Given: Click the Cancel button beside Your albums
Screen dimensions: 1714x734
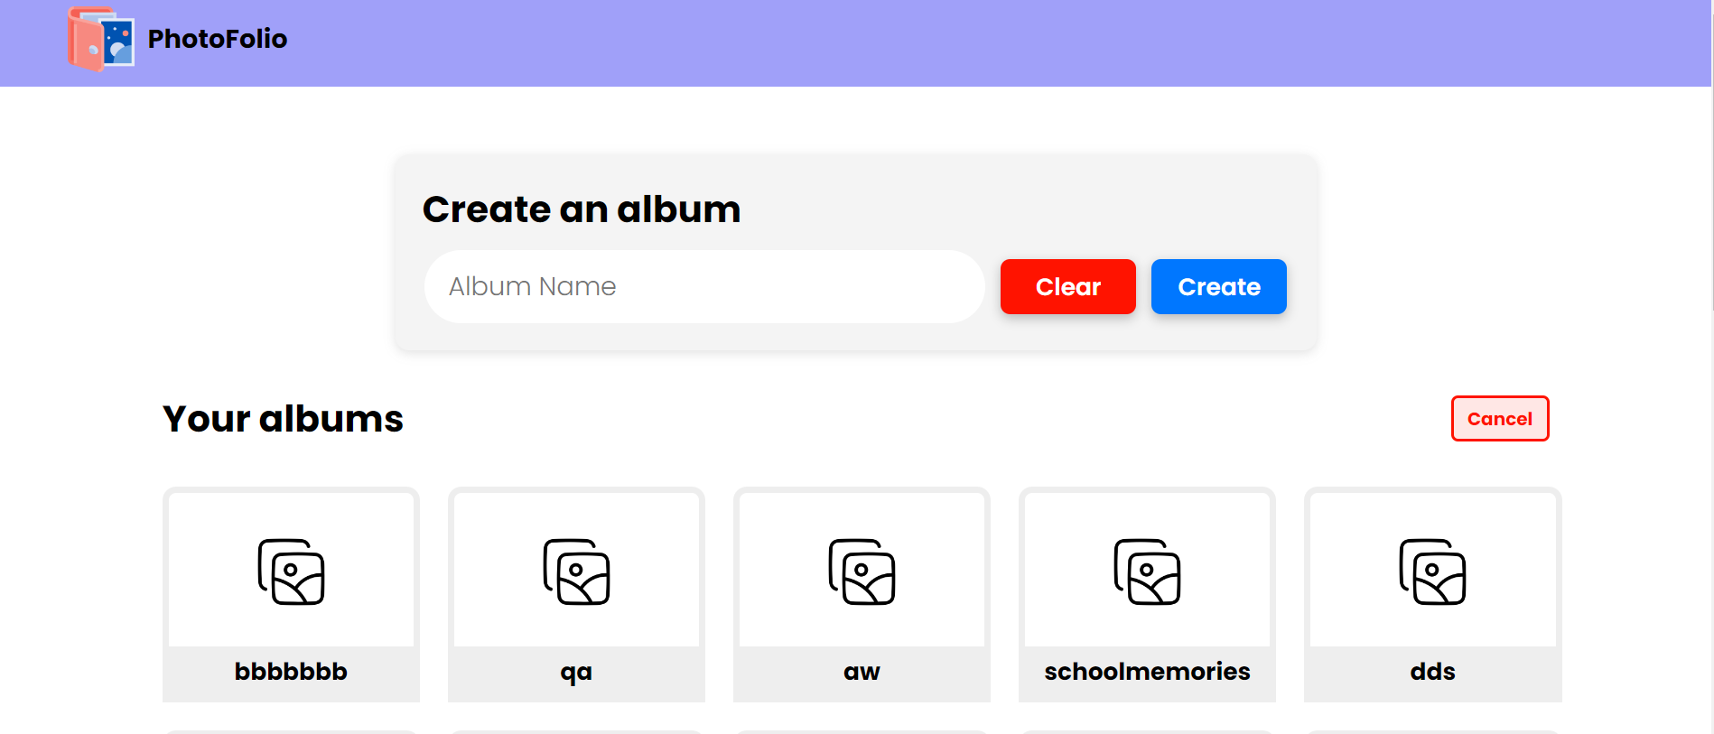Looking at the screenshot, I should pyautogui.click(x=1500, y=418).
